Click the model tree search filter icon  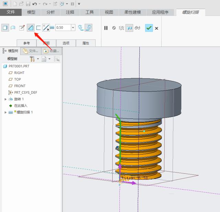[57, 59]
